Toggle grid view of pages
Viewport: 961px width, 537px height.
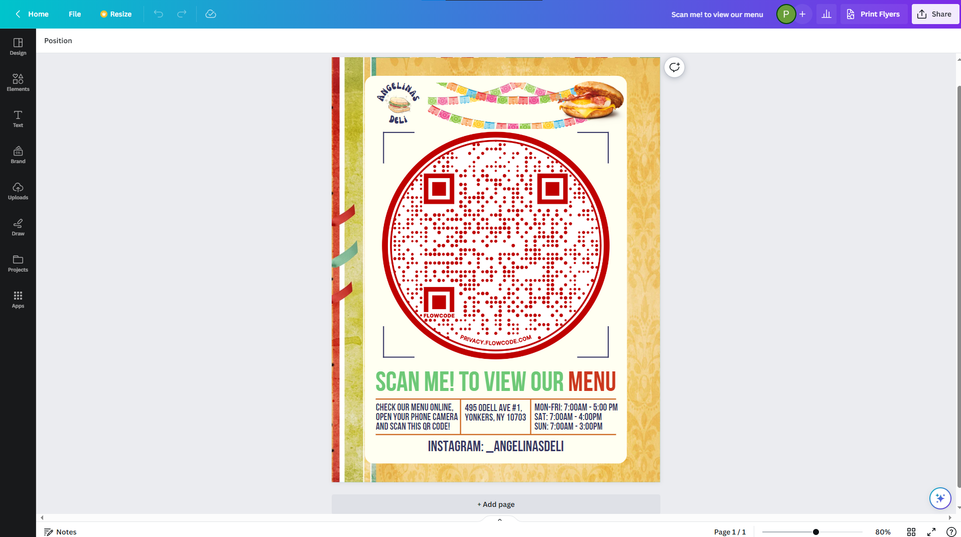(911, 532)
